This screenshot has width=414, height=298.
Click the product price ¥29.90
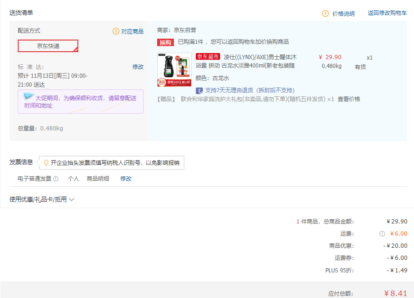(x=330, y=57)
